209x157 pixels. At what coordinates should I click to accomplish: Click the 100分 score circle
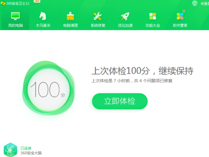point(48,90)
